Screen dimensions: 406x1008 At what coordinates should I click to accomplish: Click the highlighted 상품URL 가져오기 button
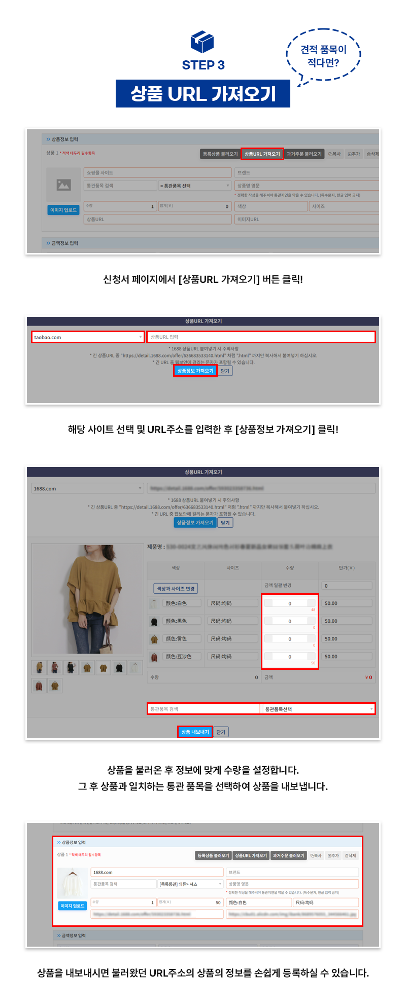pos(262,154)
